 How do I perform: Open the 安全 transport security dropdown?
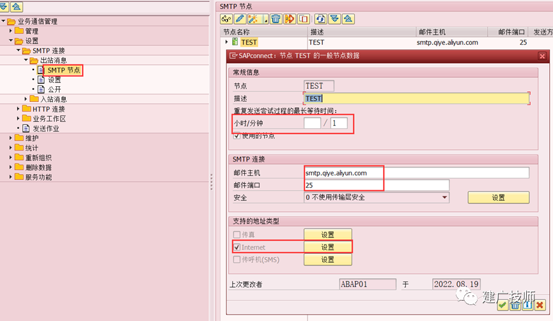(445, 197)
